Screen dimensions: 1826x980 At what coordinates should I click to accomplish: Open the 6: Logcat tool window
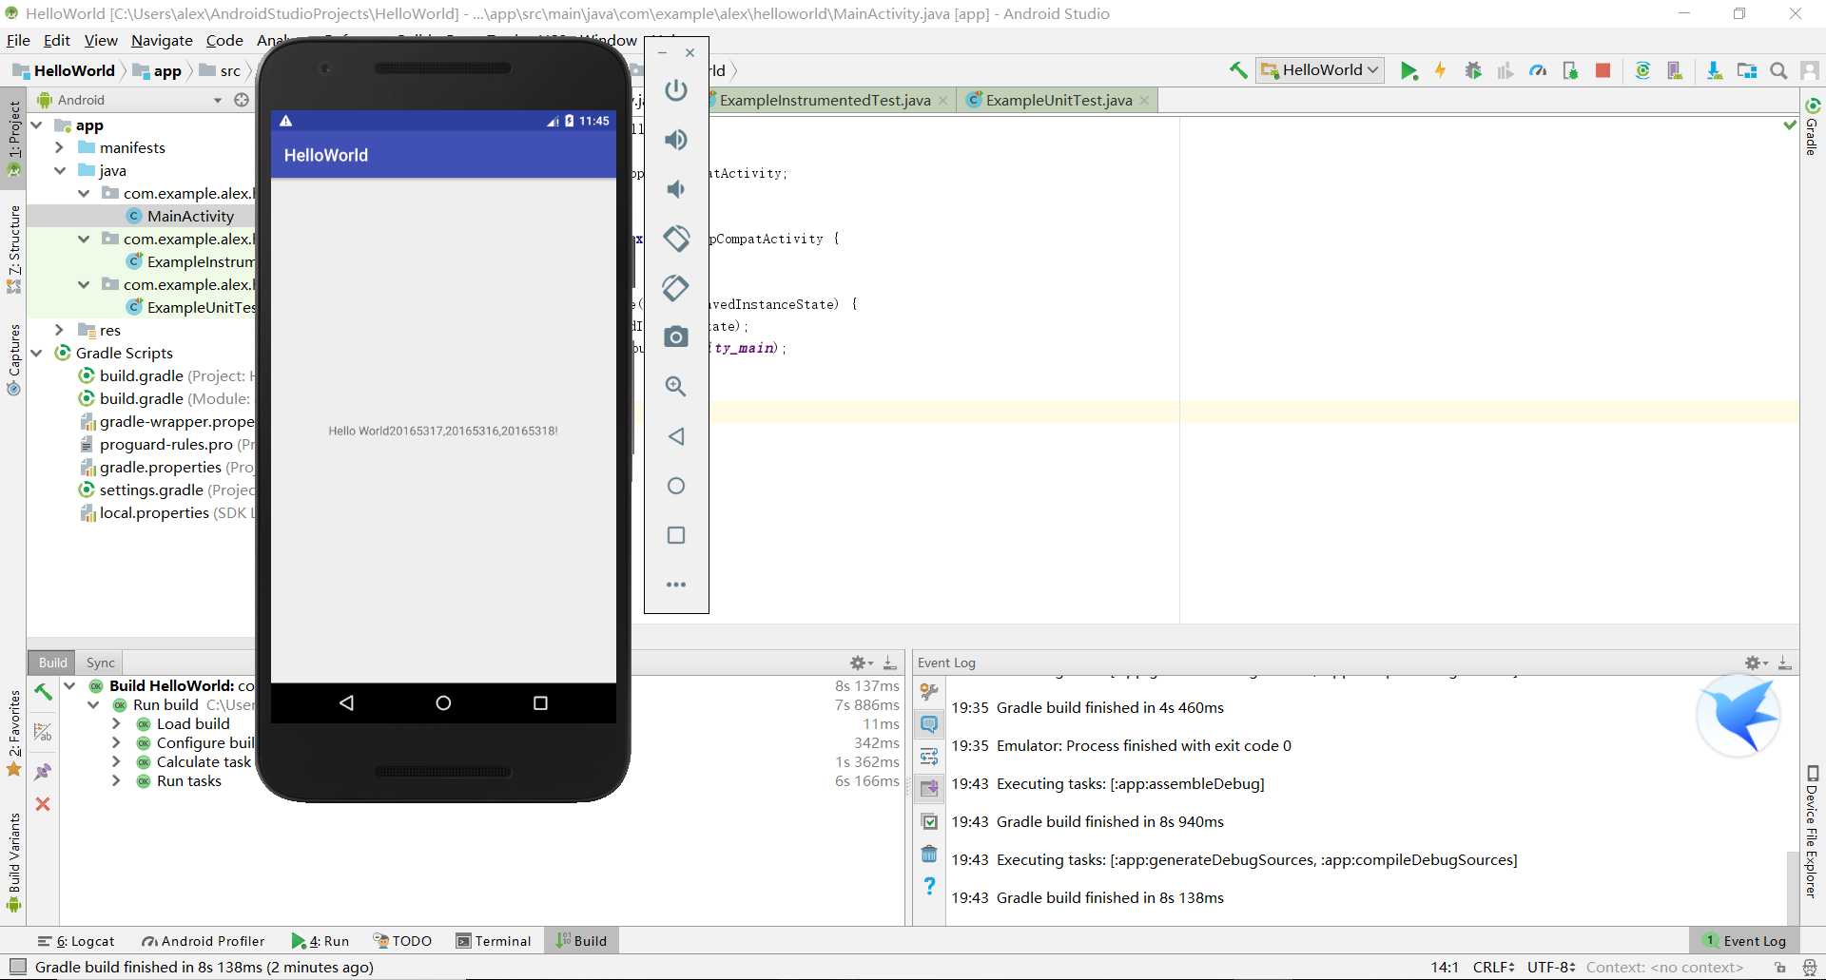[75, 941]
